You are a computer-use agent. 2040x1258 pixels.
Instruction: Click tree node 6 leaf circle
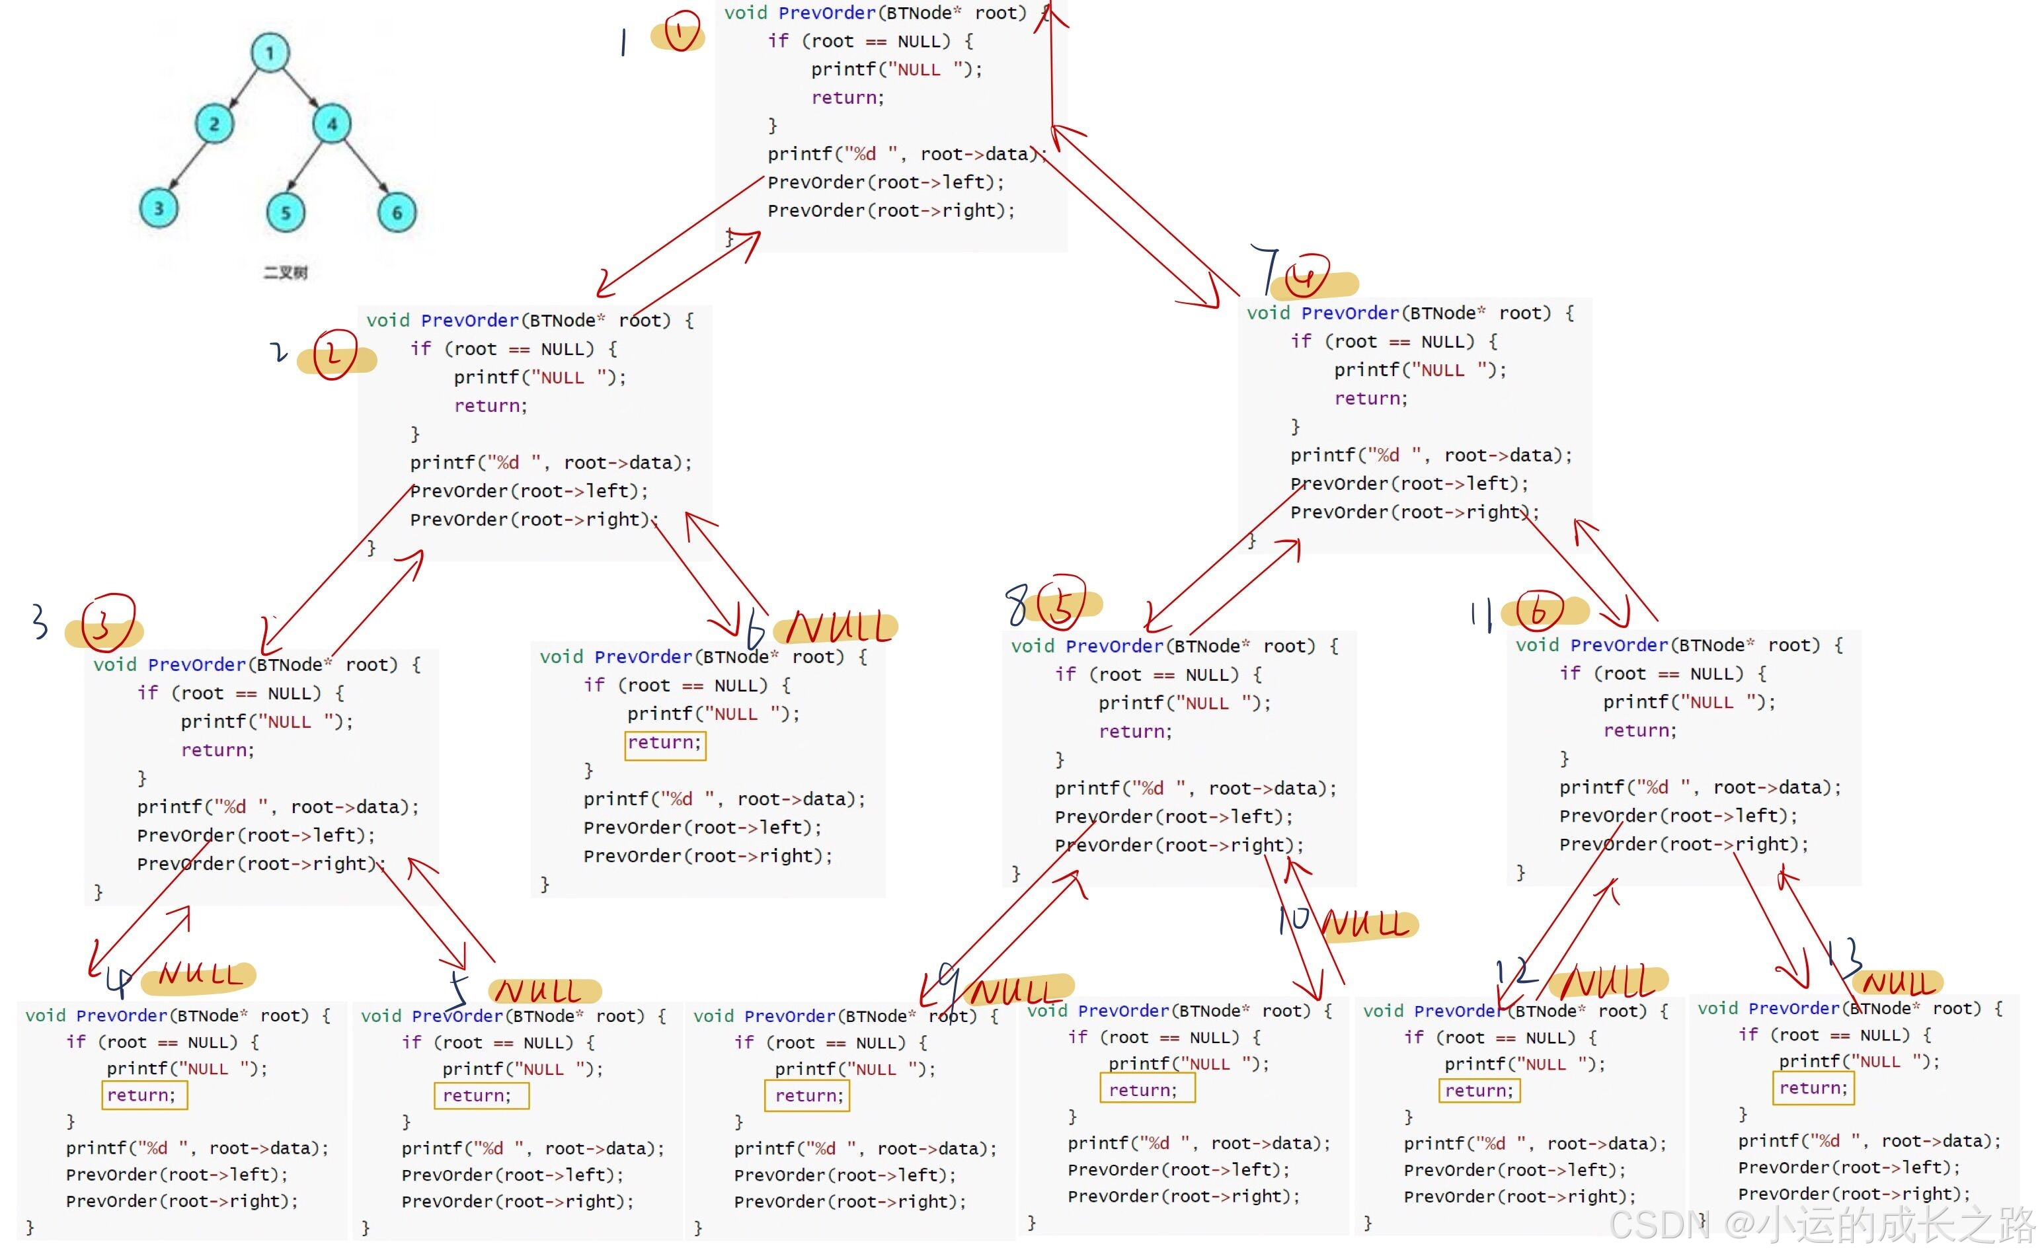(x=397, y=212)
